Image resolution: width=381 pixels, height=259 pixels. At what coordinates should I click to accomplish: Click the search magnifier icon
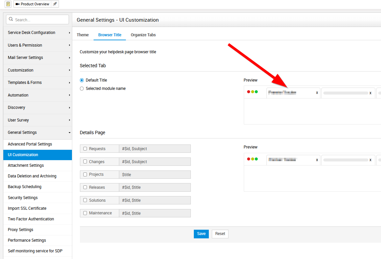[x=11, y=19]
